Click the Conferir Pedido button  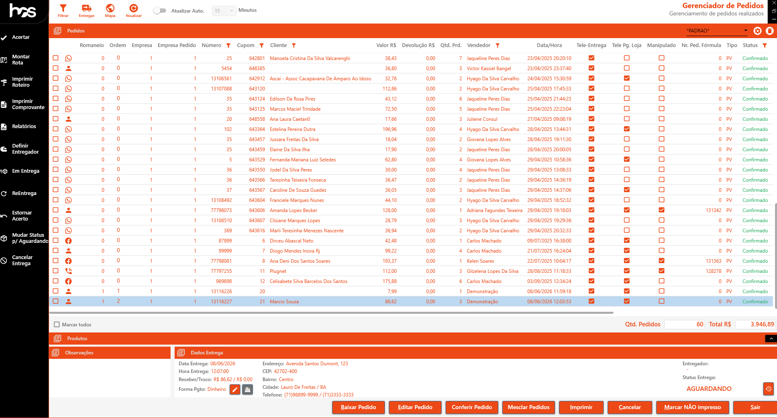472,407
